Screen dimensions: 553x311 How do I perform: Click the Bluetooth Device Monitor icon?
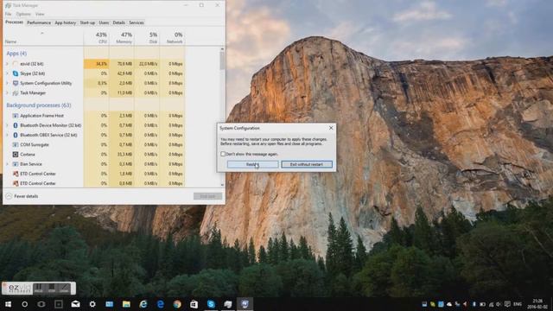[16, 125]
